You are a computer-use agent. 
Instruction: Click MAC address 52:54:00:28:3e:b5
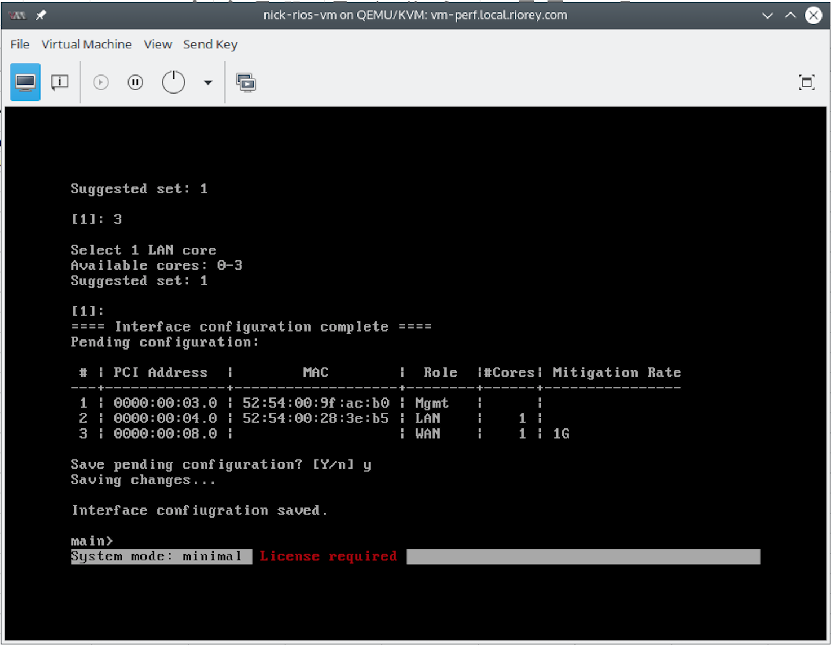[x=316, y=418]
